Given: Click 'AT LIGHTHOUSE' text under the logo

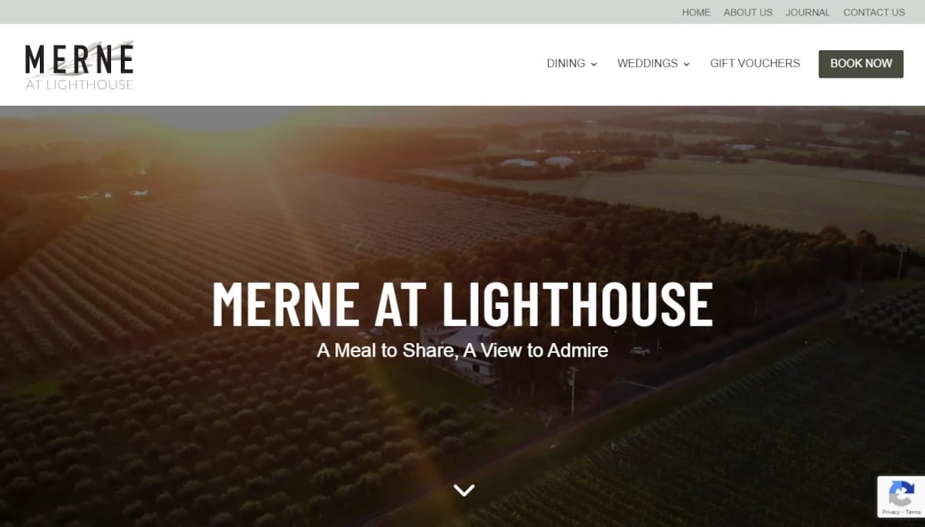Looking at the screenshot, I should pos(79,85).
